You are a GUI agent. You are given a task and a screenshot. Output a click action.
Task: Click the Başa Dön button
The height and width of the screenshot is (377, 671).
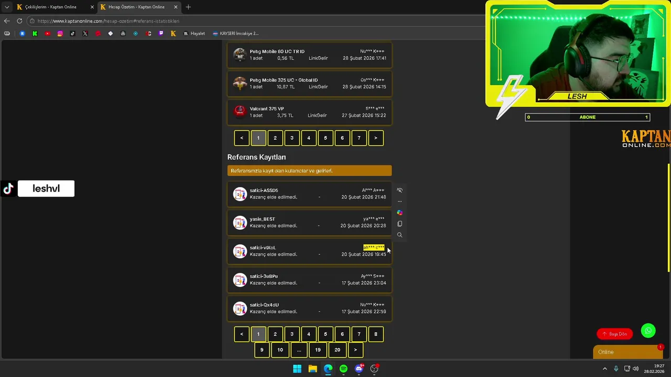615,334
